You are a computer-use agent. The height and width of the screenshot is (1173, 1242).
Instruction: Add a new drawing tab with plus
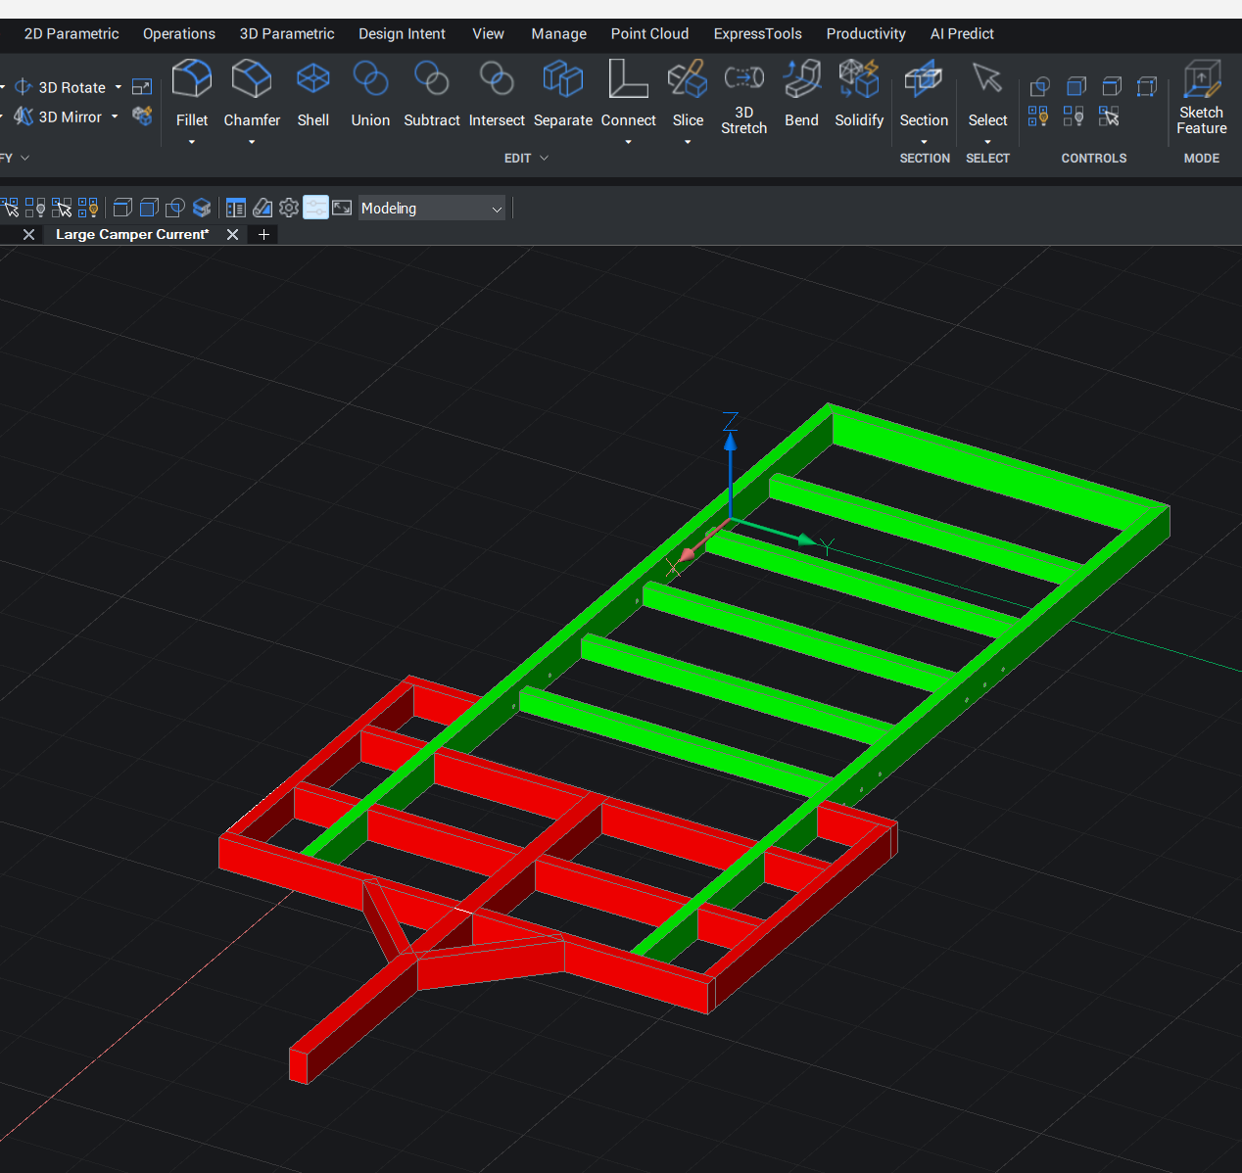pyautogui.click(x=263, y=234)
